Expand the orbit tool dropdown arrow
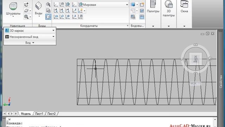Image resolution: width=225 pixels, height=127 pixels. pyautogui.click(x=30, y=11)
